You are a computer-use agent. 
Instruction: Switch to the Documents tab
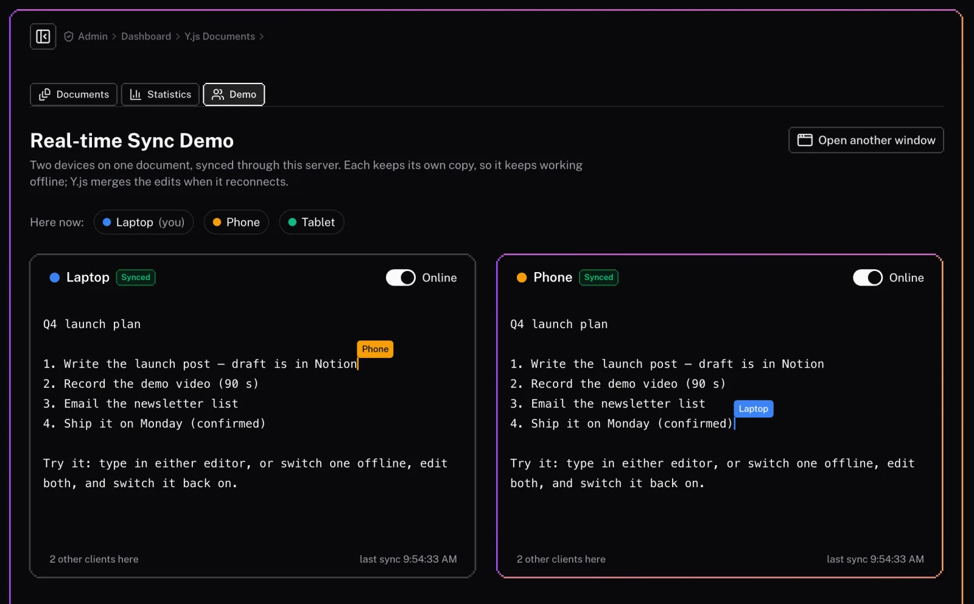click(74, 94)
